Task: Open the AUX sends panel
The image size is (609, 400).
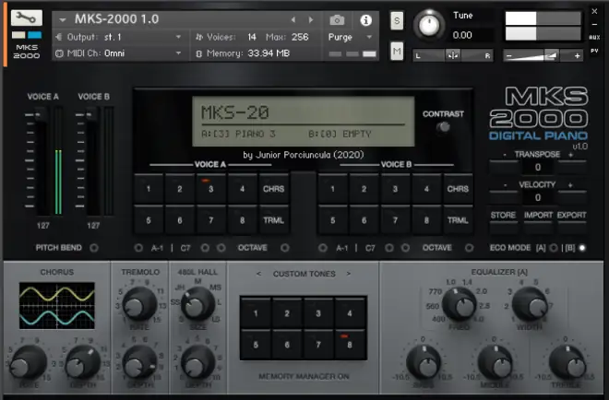Action: pyautogui.click(x=594, y=38)
